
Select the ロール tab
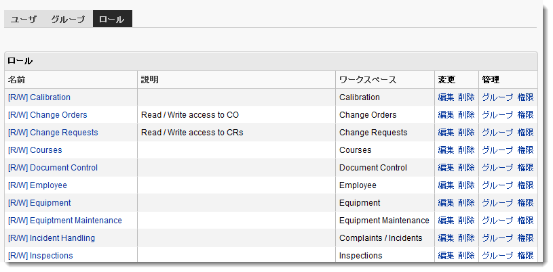[x=112, y=20]
